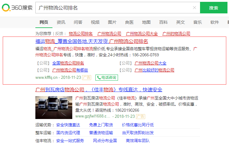Image resolution: width=229 pixels, height=147 pixels.
Task: Click the green 搜索 button
Action: tap(213, 8)
